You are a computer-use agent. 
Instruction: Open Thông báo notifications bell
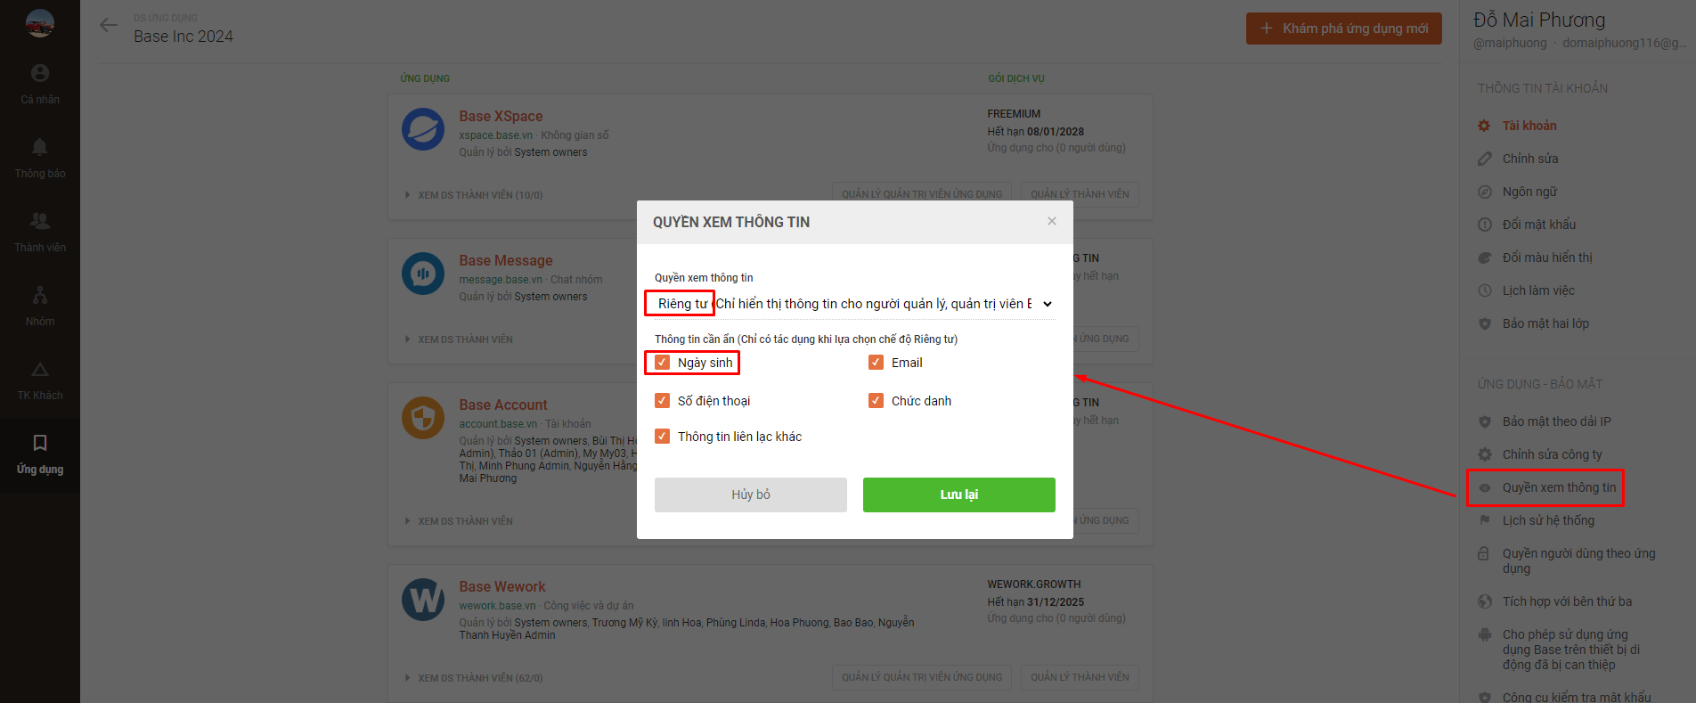pyautogui.click(x=40, y=159)
